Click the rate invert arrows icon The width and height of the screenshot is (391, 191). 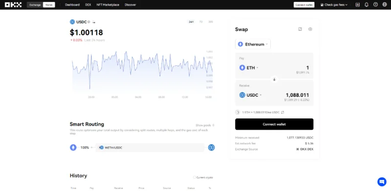[x=282, y=113]
